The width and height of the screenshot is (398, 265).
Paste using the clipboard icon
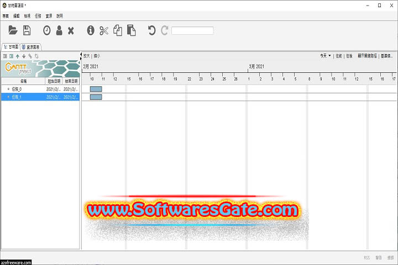[x=131, y=30]
